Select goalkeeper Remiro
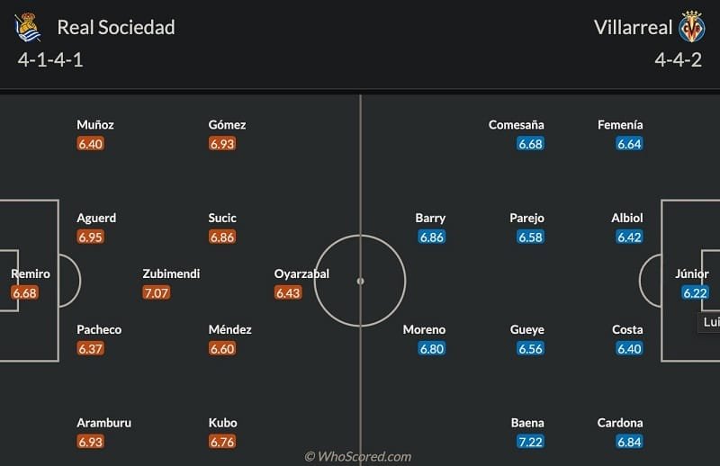The width and height of the screenshot is (720, 466). tap(31, 273)
